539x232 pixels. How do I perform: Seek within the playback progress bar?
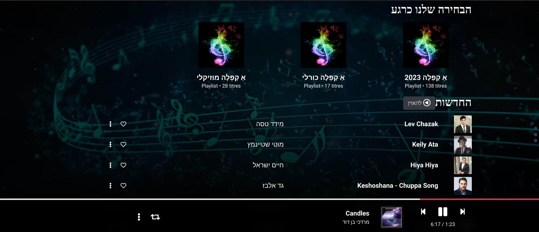269,199
